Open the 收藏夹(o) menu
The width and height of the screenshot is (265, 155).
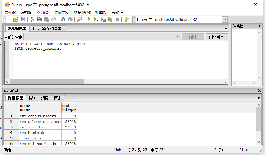pyautogui.click(x=62, y=12)
